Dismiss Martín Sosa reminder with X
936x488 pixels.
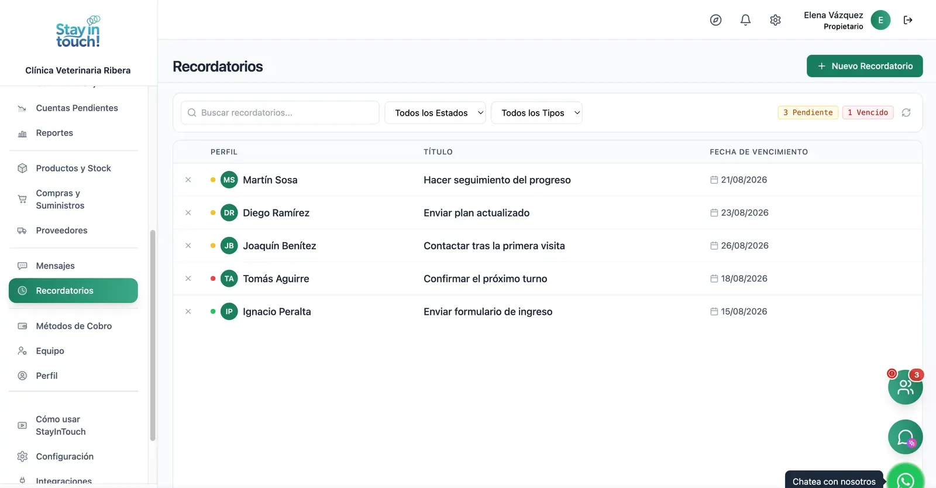coord(188,180)
